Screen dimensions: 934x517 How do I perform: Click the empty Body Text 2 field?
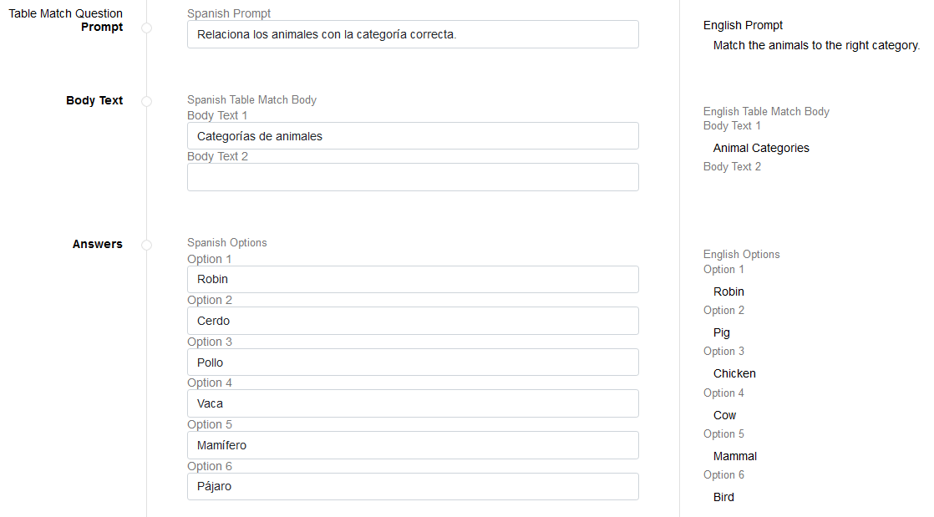413,177
